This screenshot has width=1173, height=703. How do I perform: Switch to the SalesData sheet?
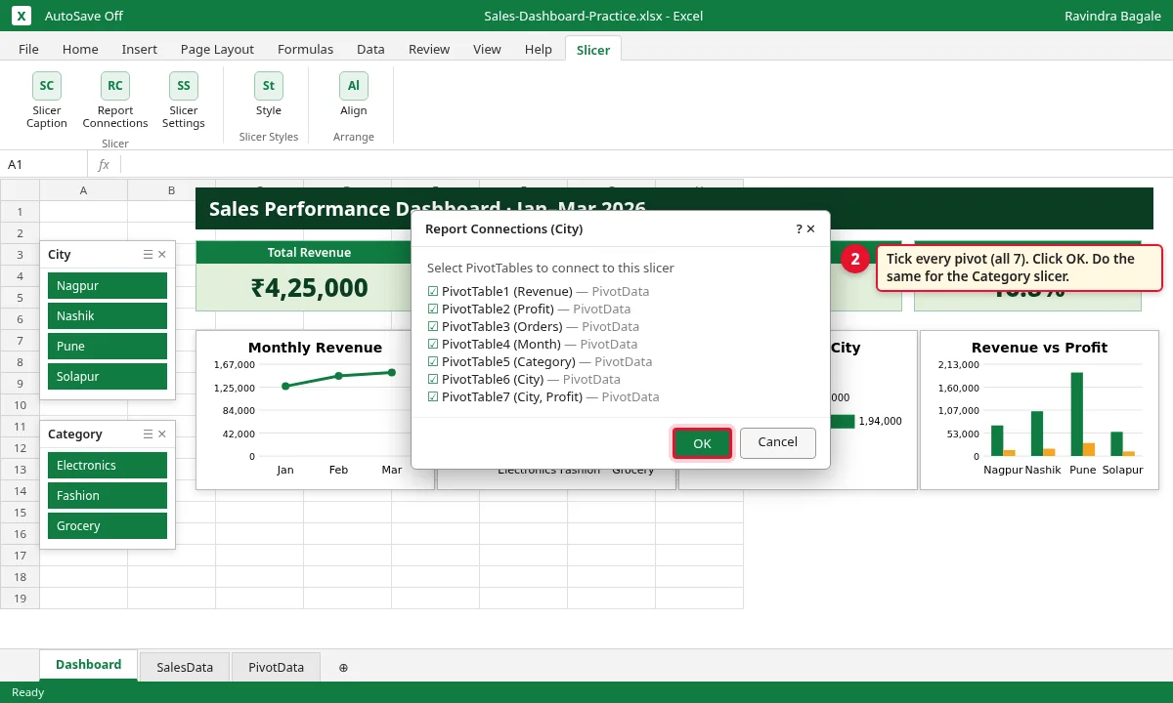[x=185, y=667]
